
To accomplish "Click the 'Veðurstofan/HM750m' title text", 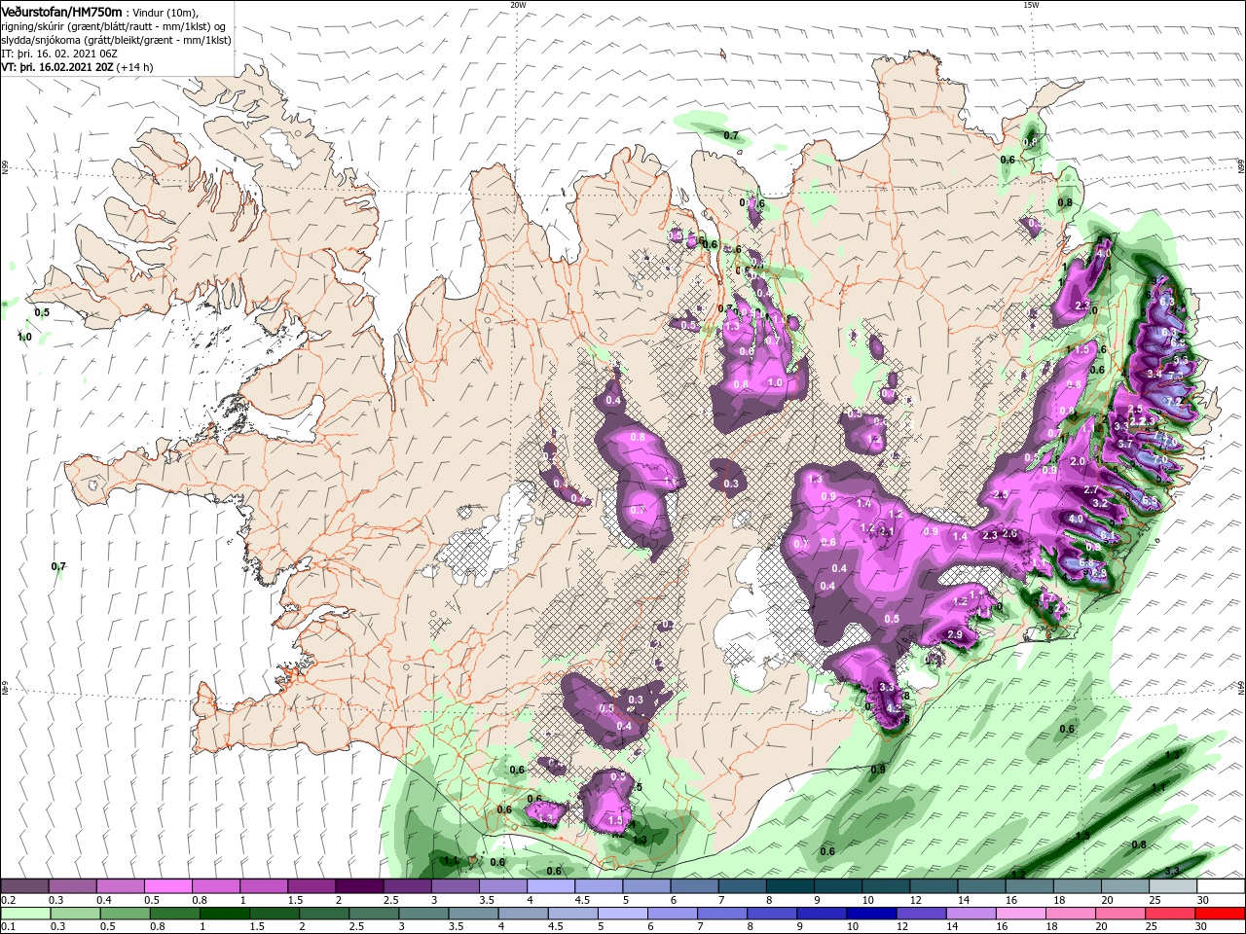I will pyautogui.click(x=62, y=11).
